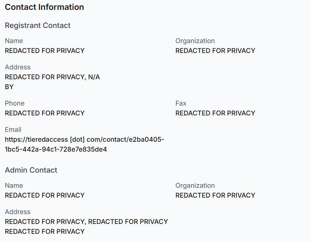Image resolution: width=310 pixels, height=242 pixels.
Task: Click the Admin Contact Name value
Action: (45, 195)
